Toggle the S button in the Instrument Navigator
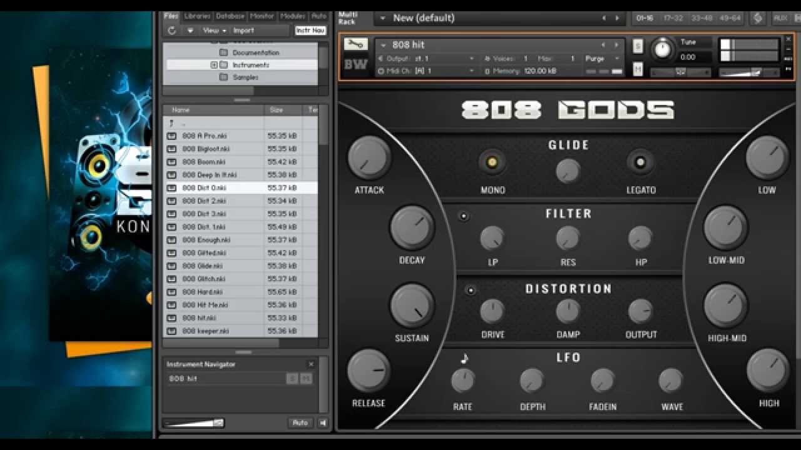 (x=292, y=378)
